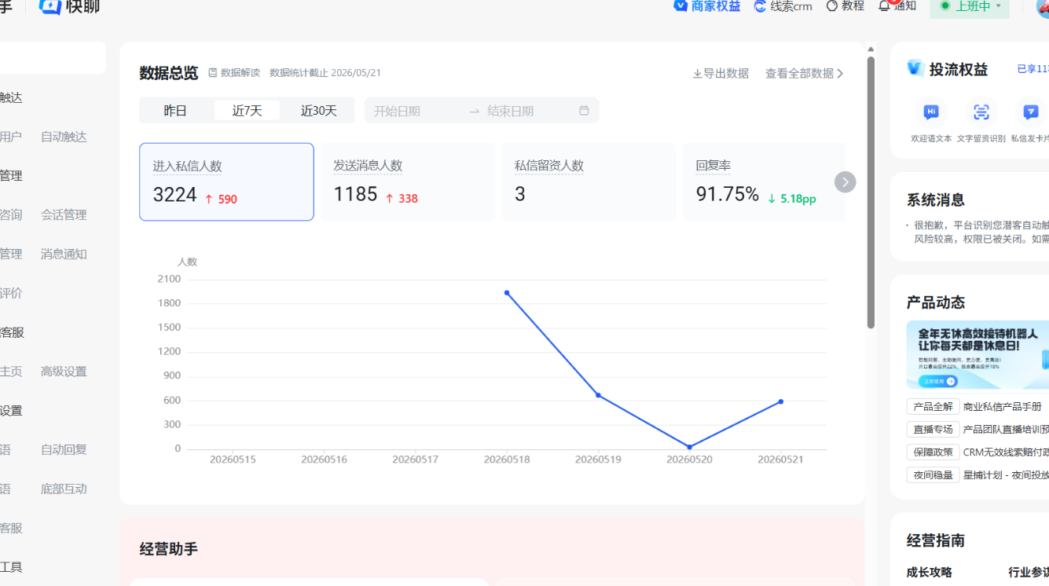Open 教程 tutorial in top bar

[x=845, y=6]
